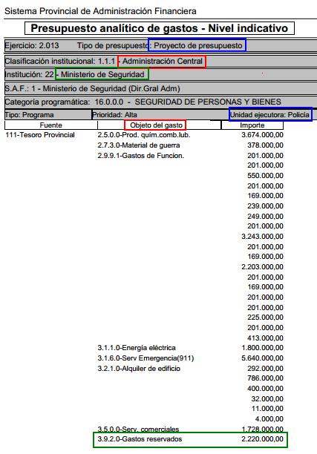This screenshot has height=454, width=317.
Task: Select the amount 5.640.000,00
Action: 262,358
